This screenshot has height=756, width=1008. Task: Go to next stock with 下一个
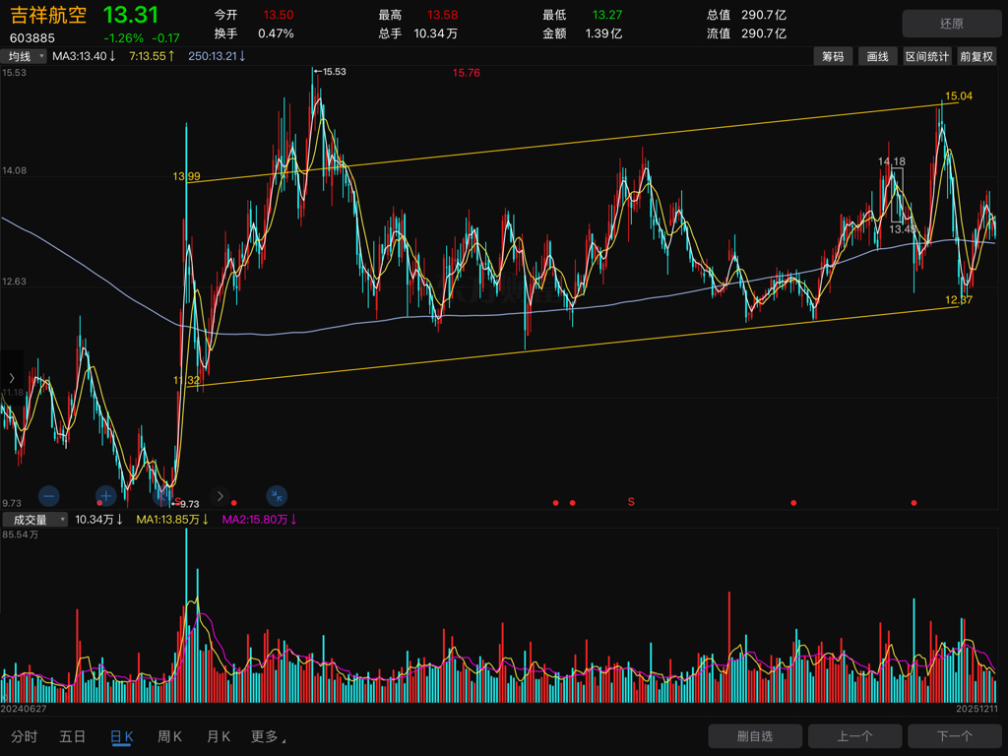click(x=954, y=736)
